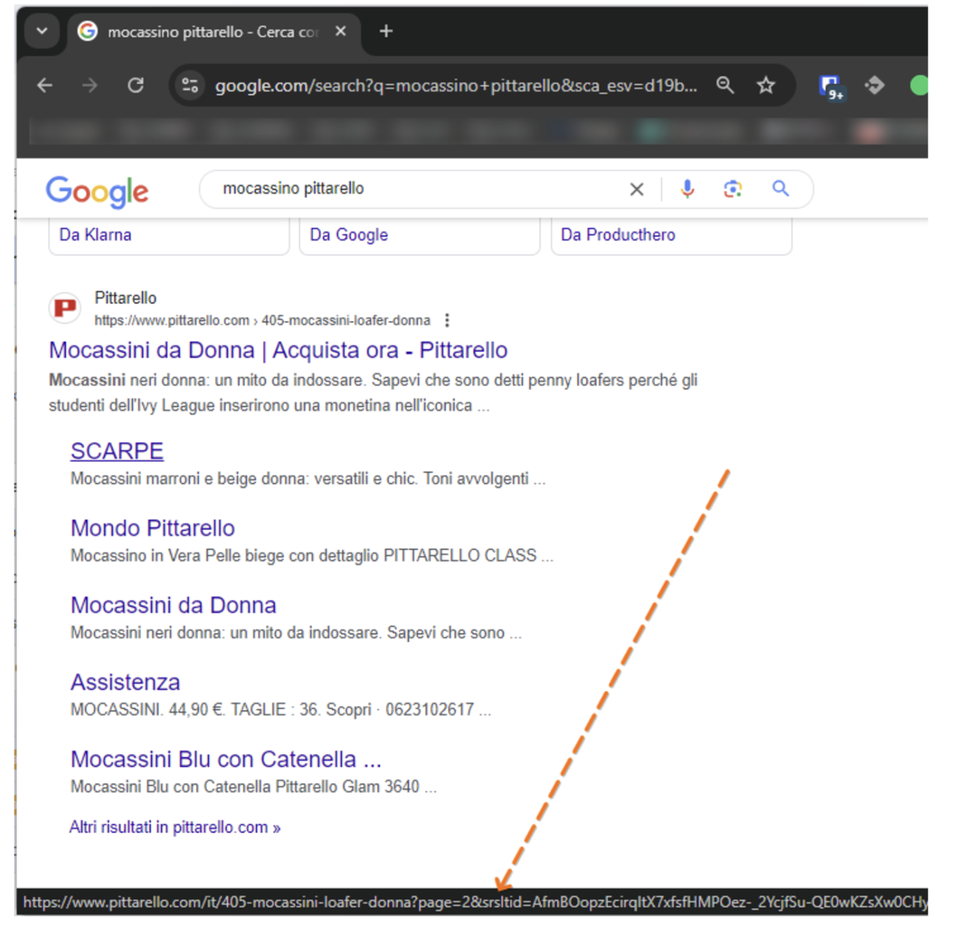Go forward to the next page
956x928 pixels.
point(90,86)
